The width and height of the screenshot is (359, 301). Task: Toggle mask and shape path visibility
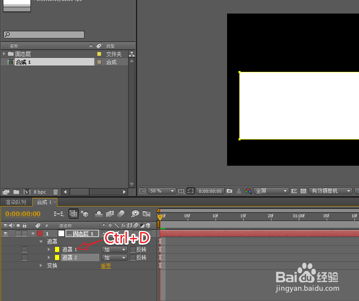(190, 191)
